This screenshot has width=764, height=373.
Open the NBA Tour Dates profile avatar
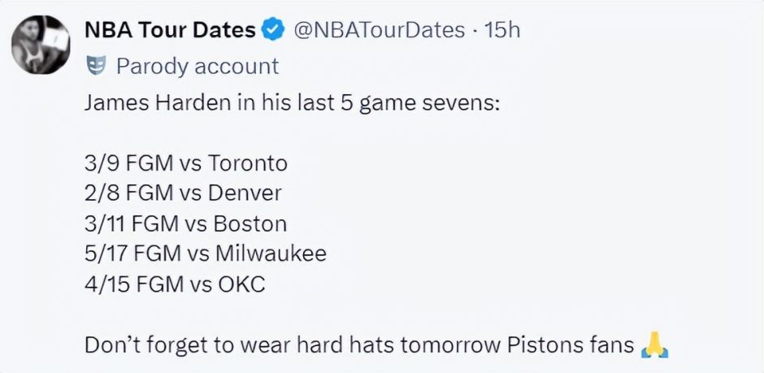tap(41, 45)
